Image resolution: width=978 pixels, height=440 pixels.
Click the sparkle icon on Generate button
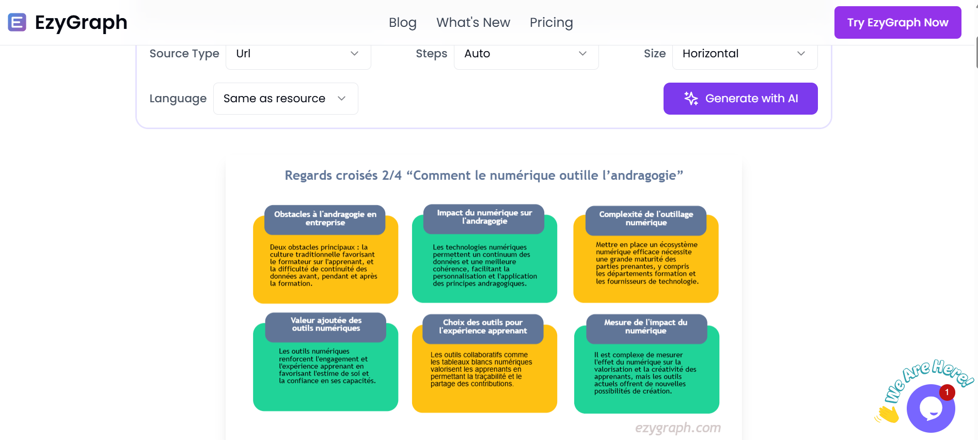point(691,98)
